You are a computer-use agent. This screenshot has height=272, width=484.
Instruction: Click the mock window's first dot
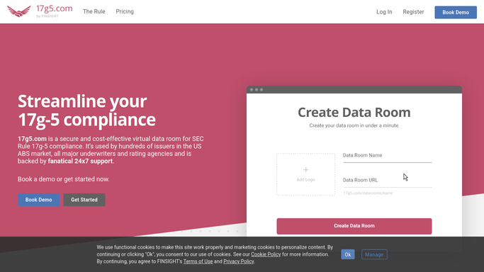[252, 90]
